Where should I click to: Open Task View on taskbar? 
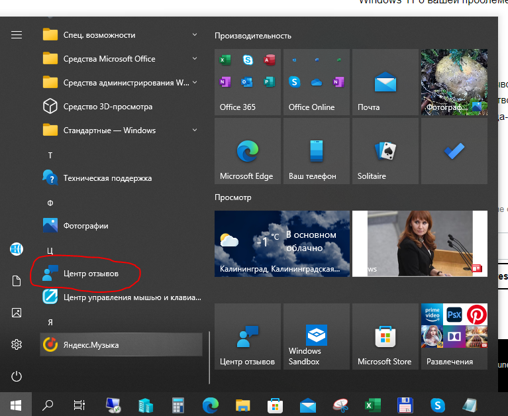(79, 405)
